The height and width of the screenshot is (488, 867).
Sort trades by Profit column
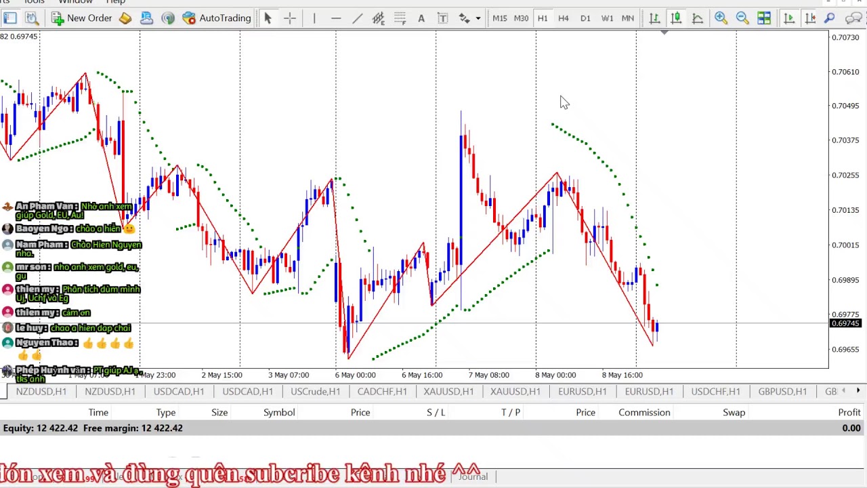(x=849, y=412)
